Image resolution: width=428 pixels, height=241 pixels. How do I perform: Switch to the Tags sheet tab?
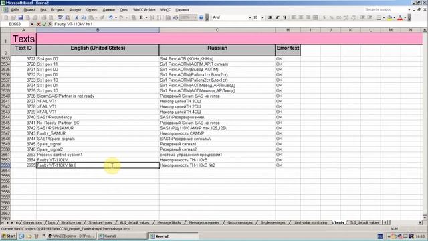(x=51, y=222)
